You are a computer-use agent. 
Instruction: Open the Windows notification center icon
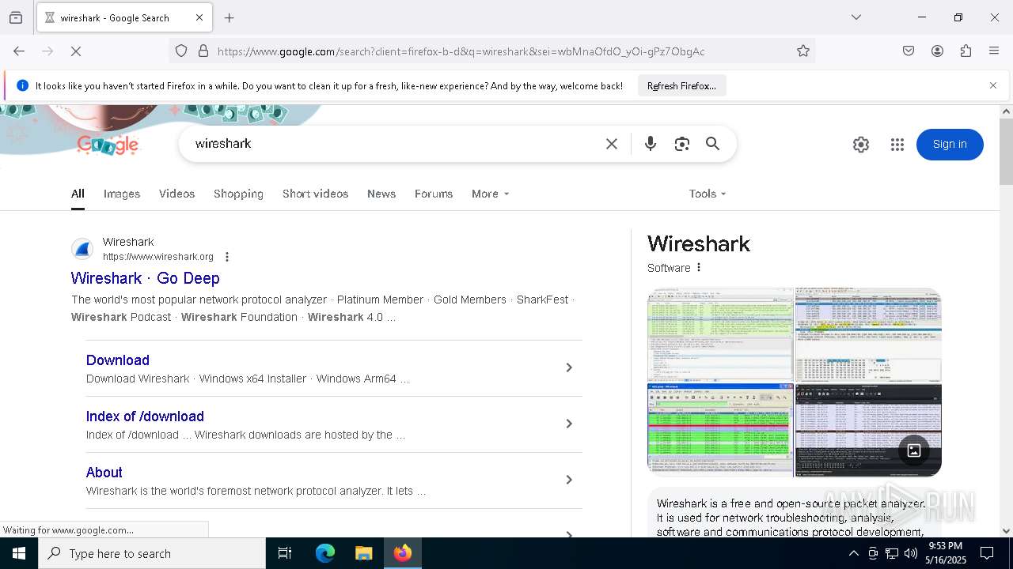tap(987, 553)
